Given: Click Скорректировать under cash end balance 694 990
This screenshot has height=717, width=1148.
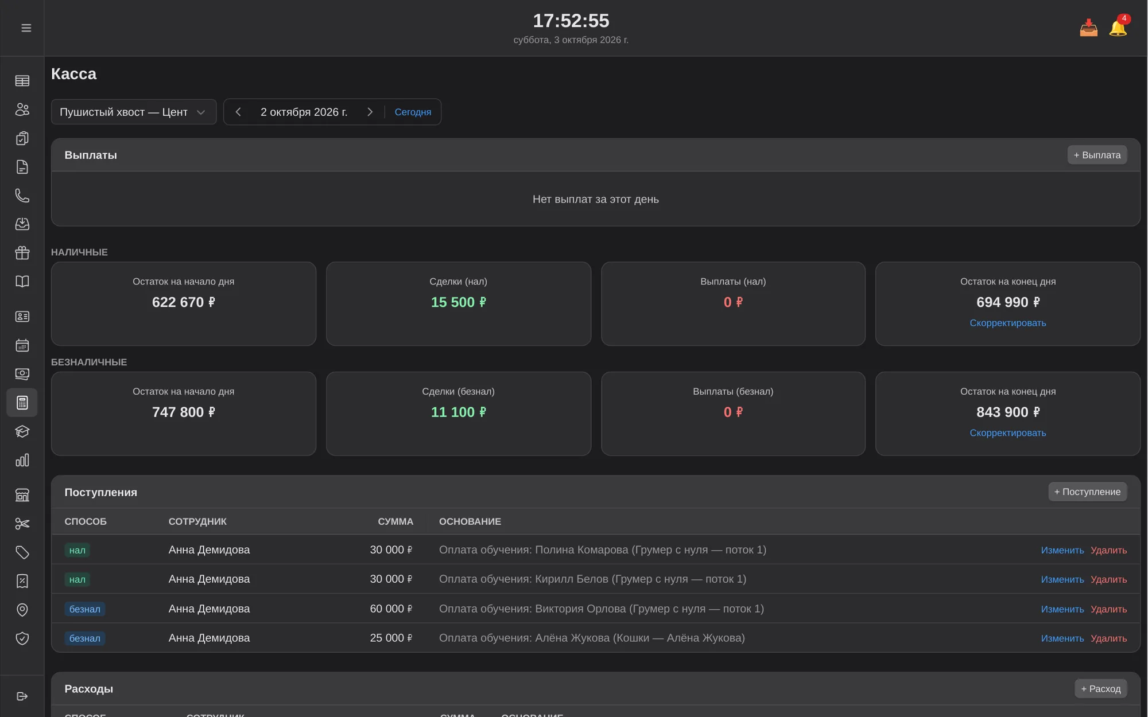Looking at the screenshot, I should click(1007, 323).
